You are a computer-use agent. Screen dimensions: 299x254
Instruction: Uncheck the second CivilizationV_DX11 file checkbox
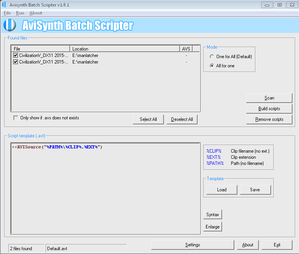click(15, 62)
